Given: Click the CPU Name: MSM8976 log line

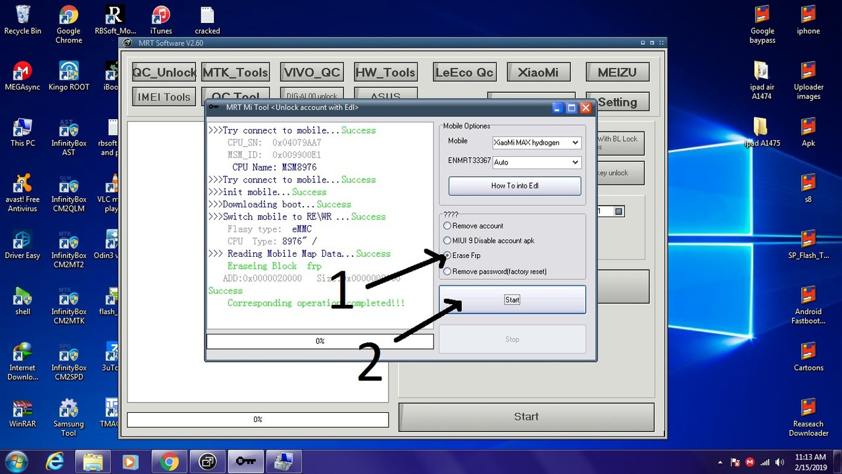Looking at the screenshot, I should click(x=274, y=167).
